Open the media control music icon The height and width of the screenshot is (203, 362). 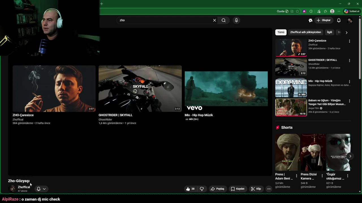319,11
